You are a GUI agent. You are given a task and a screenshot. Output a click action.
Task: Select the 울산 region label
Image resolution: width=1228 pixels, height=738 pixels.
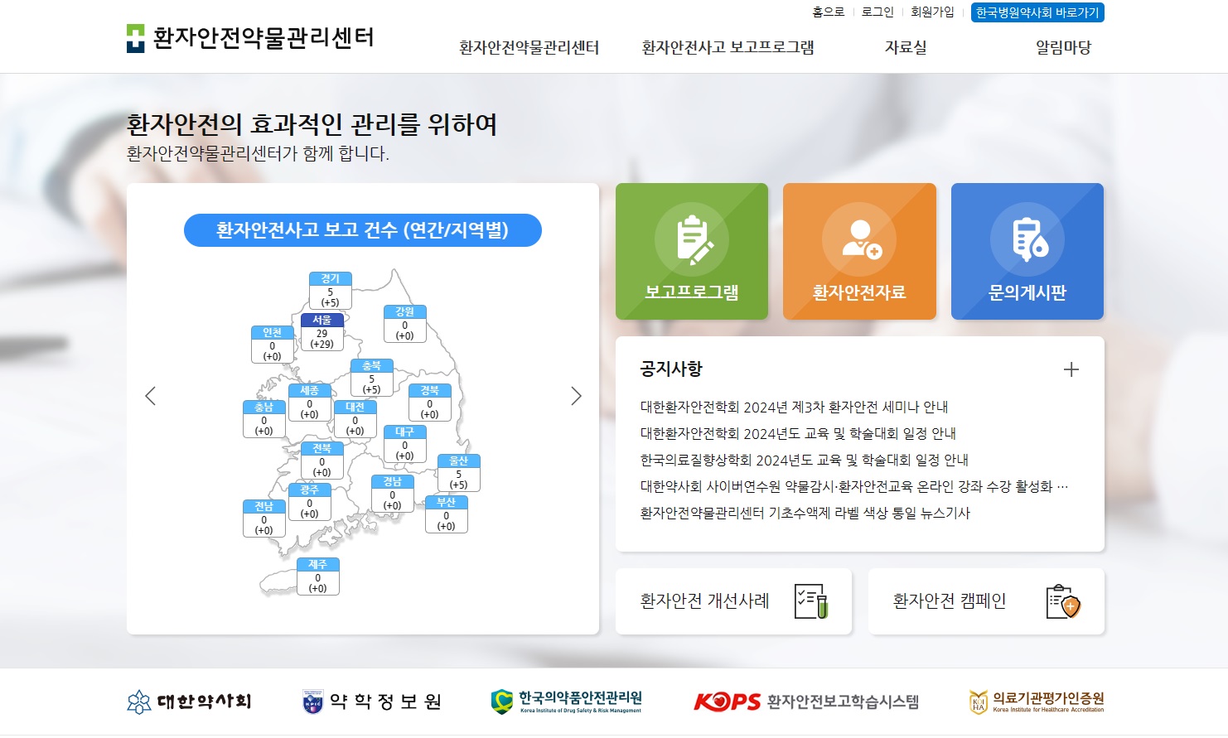coord(459,473)
